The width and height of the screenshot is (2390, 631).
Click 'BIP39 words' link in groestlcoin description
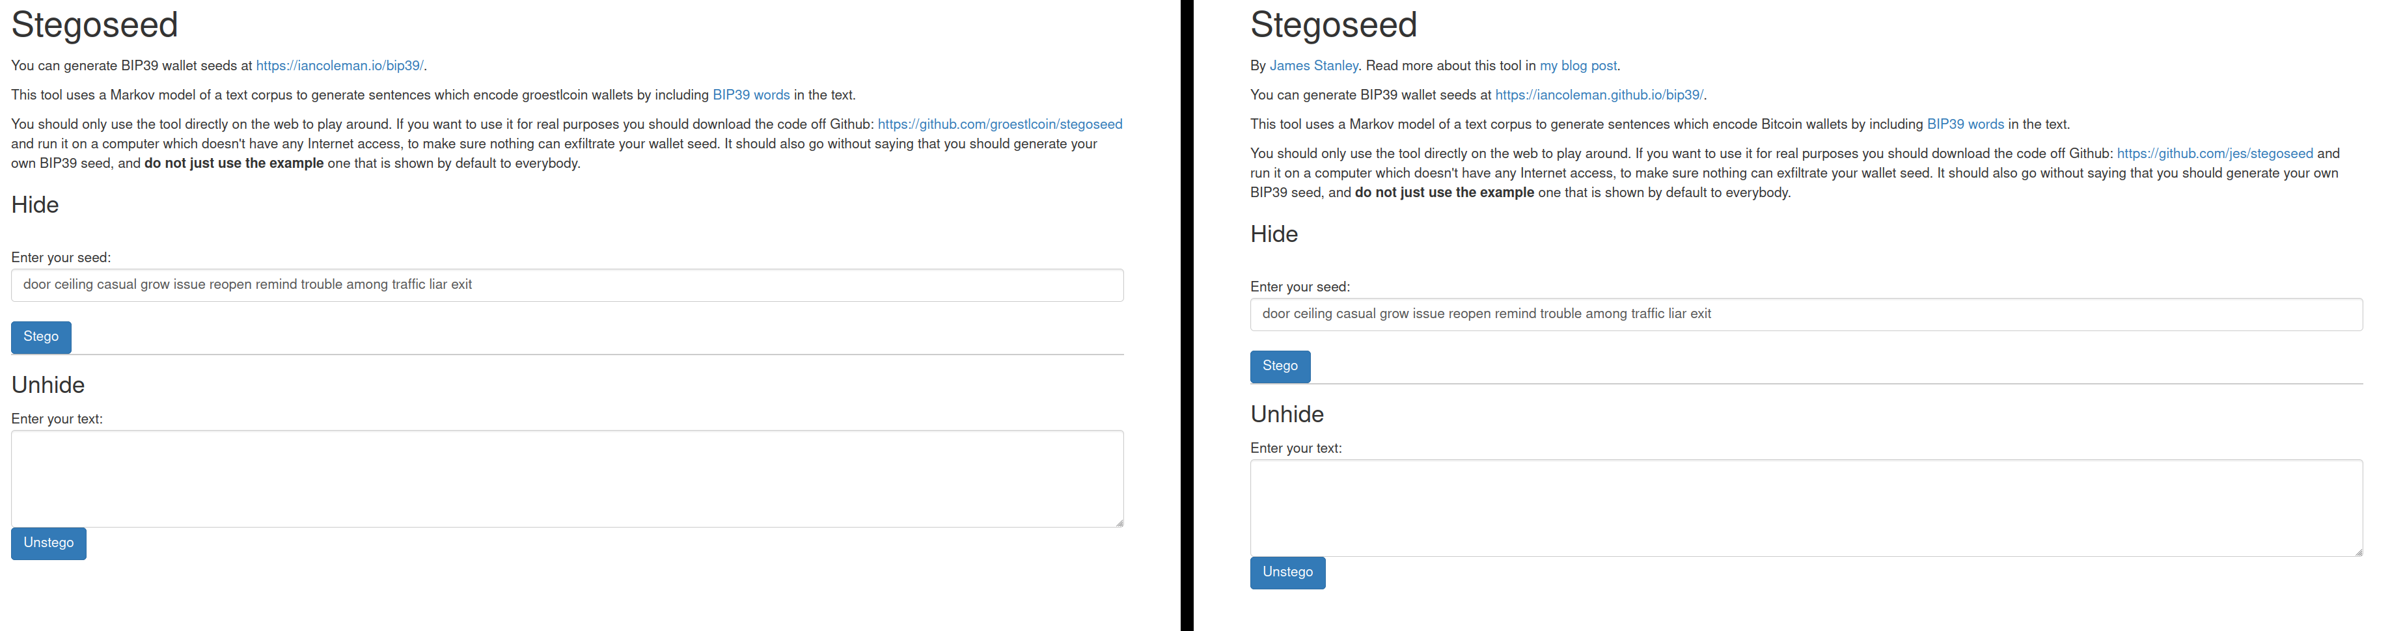point(750,95)
